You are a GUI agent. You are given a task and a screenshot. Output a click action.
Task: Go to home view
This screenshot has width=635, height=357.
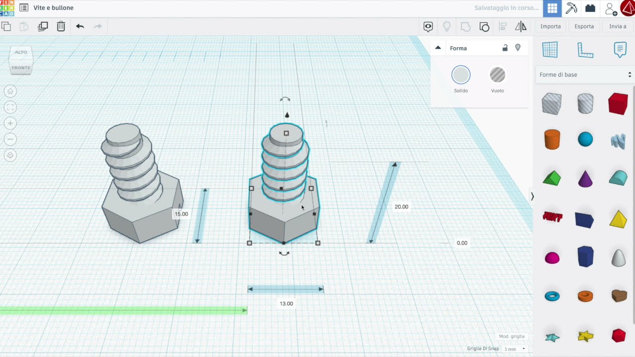tap(10, 91)
